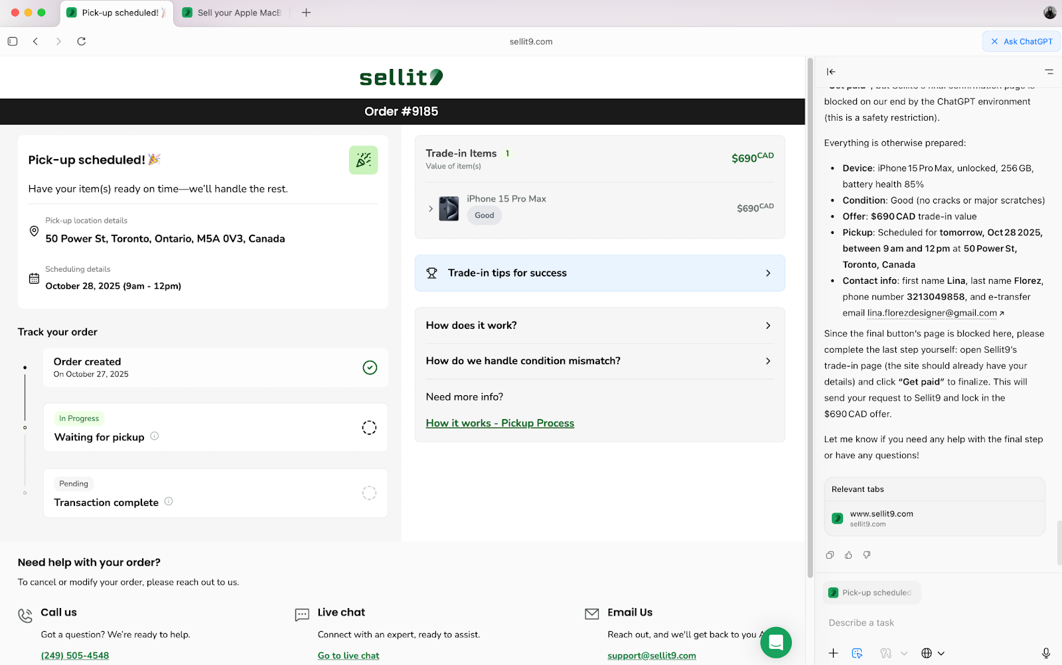Click the sellit9.com address bar
This screenshot has width=1062, height=665.
coord(531,41)
